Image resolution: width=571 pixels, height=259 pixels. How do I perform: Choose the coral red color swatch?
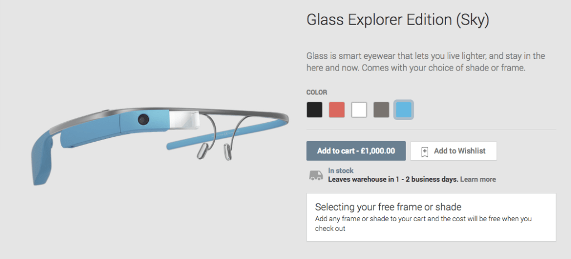click(337, 109)
